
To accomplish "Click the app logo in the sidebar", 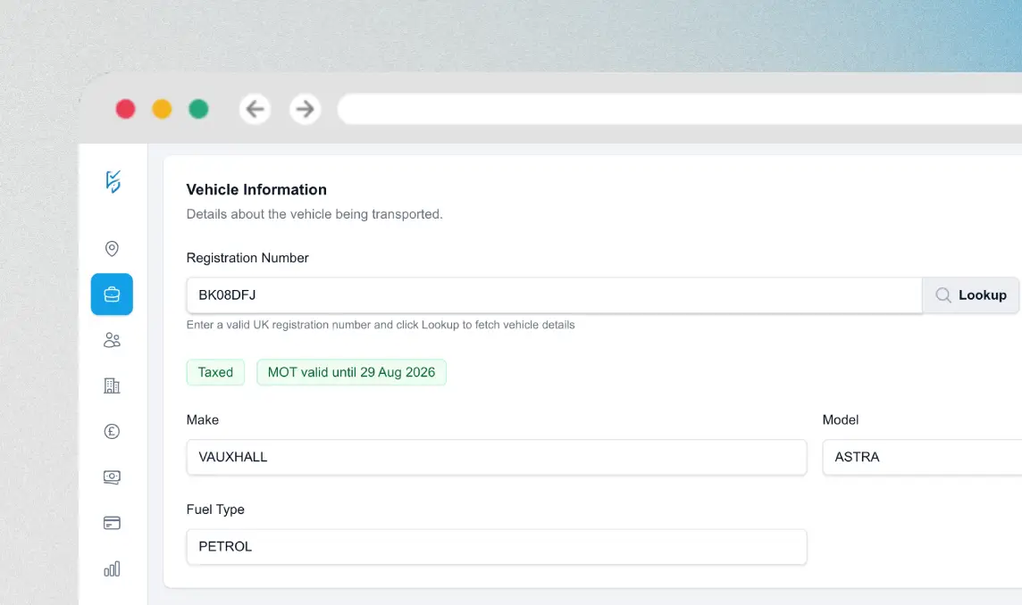I will coord(113,182).
